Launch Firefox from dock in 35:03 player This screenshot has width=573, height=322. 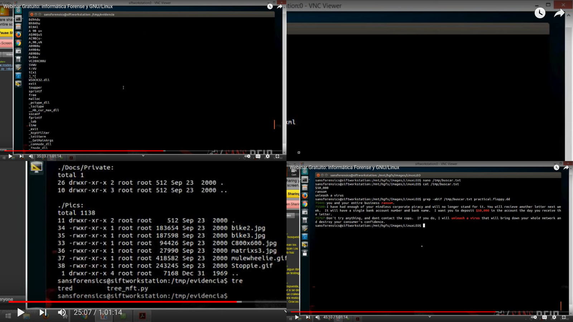click(x=18, y=35)
